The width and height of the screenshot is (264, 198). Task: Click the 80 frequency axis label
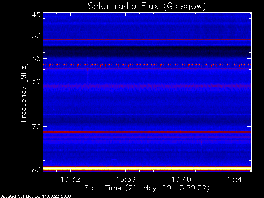point(36,170)
